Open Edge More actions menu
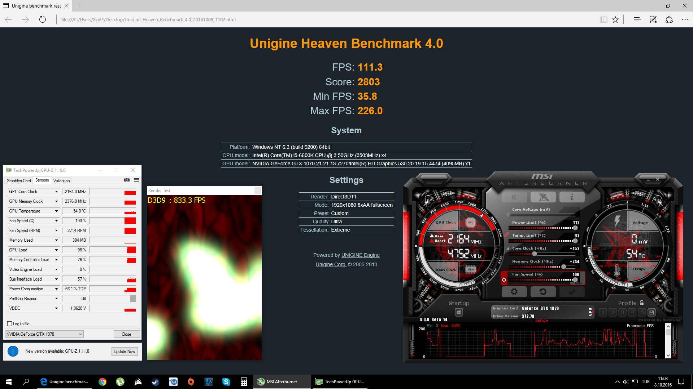 [685, 19]
